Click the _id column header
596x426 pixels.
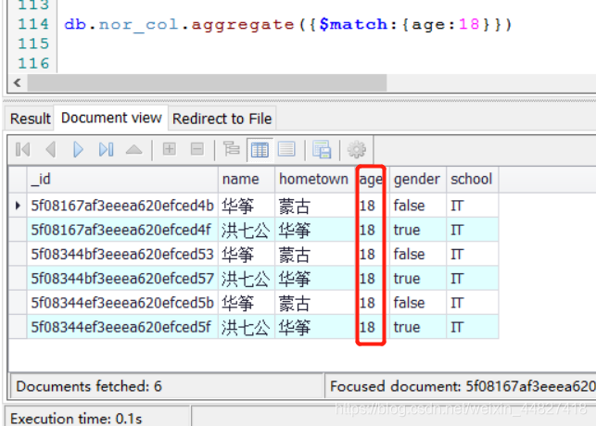pos(122,180)
